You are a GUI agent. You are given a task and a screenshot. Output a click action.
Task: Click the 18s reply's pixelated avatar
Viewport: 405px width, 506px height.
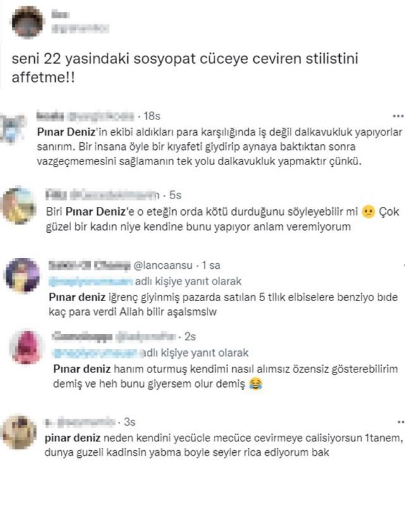13,128
